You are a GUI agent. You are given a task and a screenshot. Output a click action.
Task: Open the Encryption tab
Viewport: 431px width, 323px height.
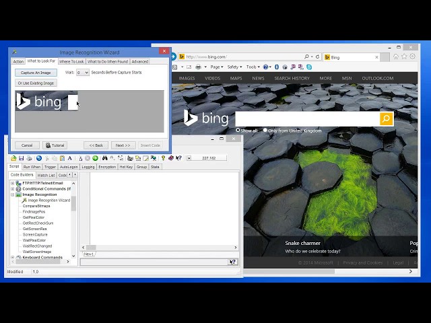coord(107,167)
